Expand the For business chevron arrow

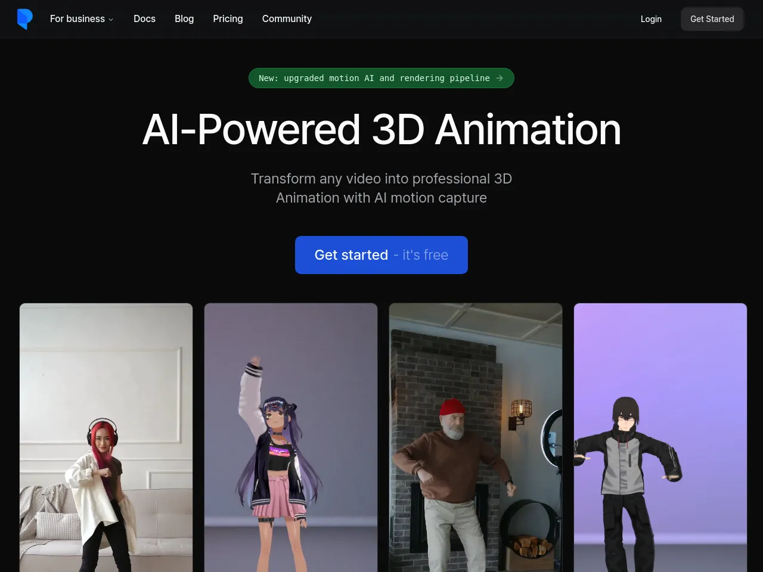coord(111,20)
